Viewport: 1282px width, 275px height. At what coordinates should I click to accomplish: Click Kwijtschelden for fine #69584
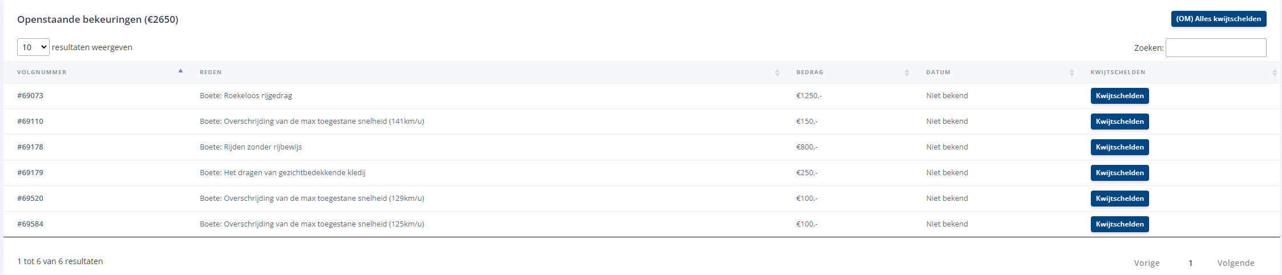[x=1119, y=224]
